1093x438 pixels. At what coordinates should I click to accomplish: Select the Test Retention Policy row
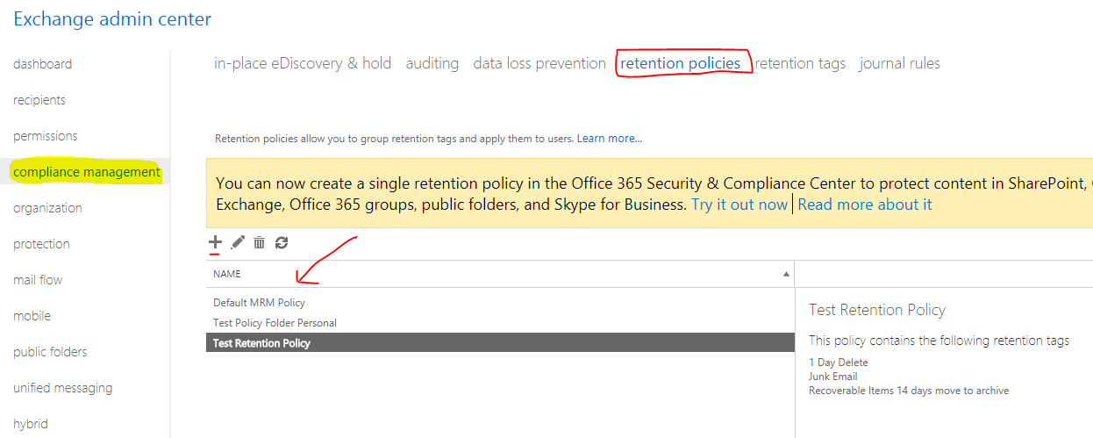pos(261,343)
